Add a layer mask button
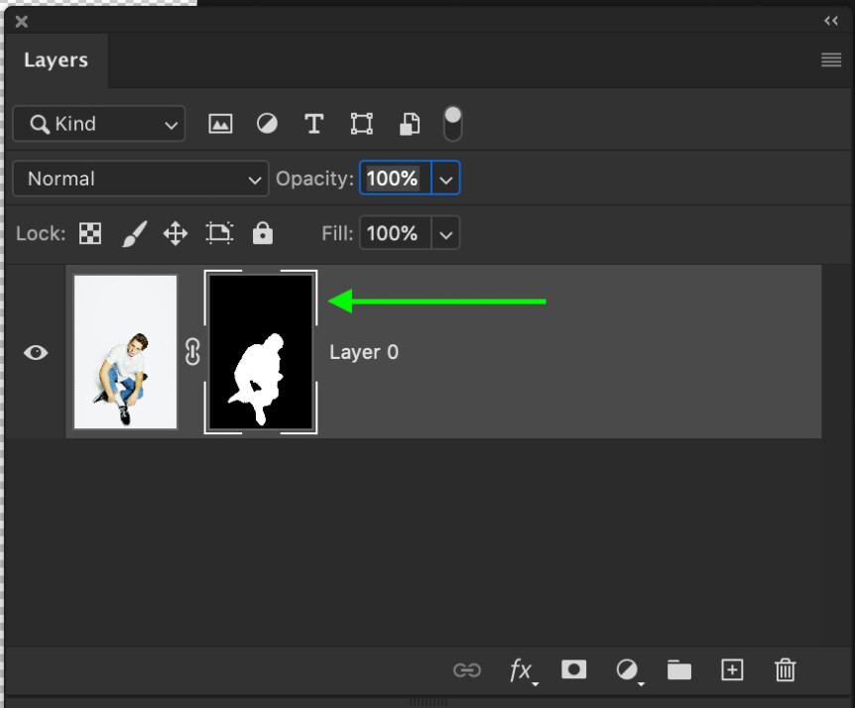This screenshot has width=855, height=708. pos(573,669)
